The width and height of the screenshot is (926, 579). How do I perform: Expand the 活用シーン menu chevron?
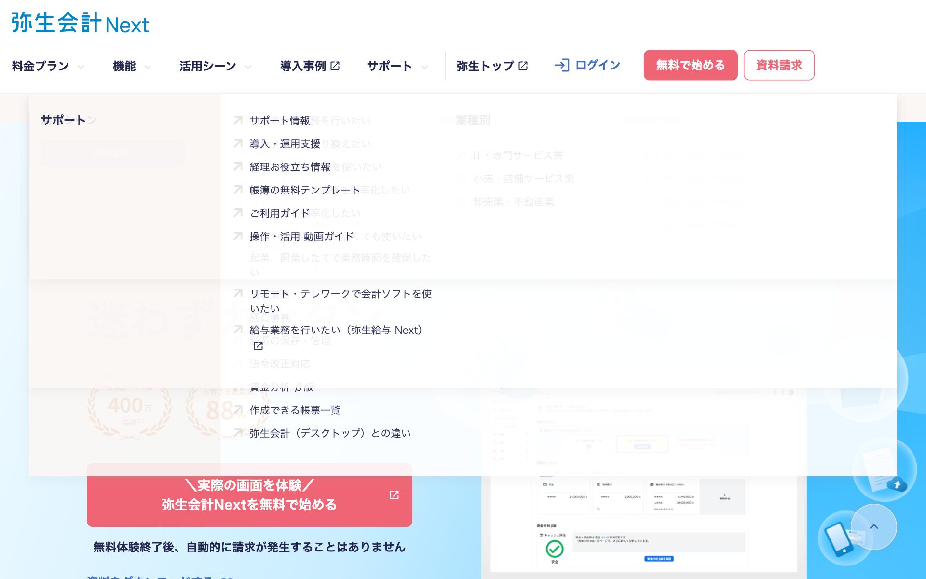pyautogui.click(x=248, y=67)
